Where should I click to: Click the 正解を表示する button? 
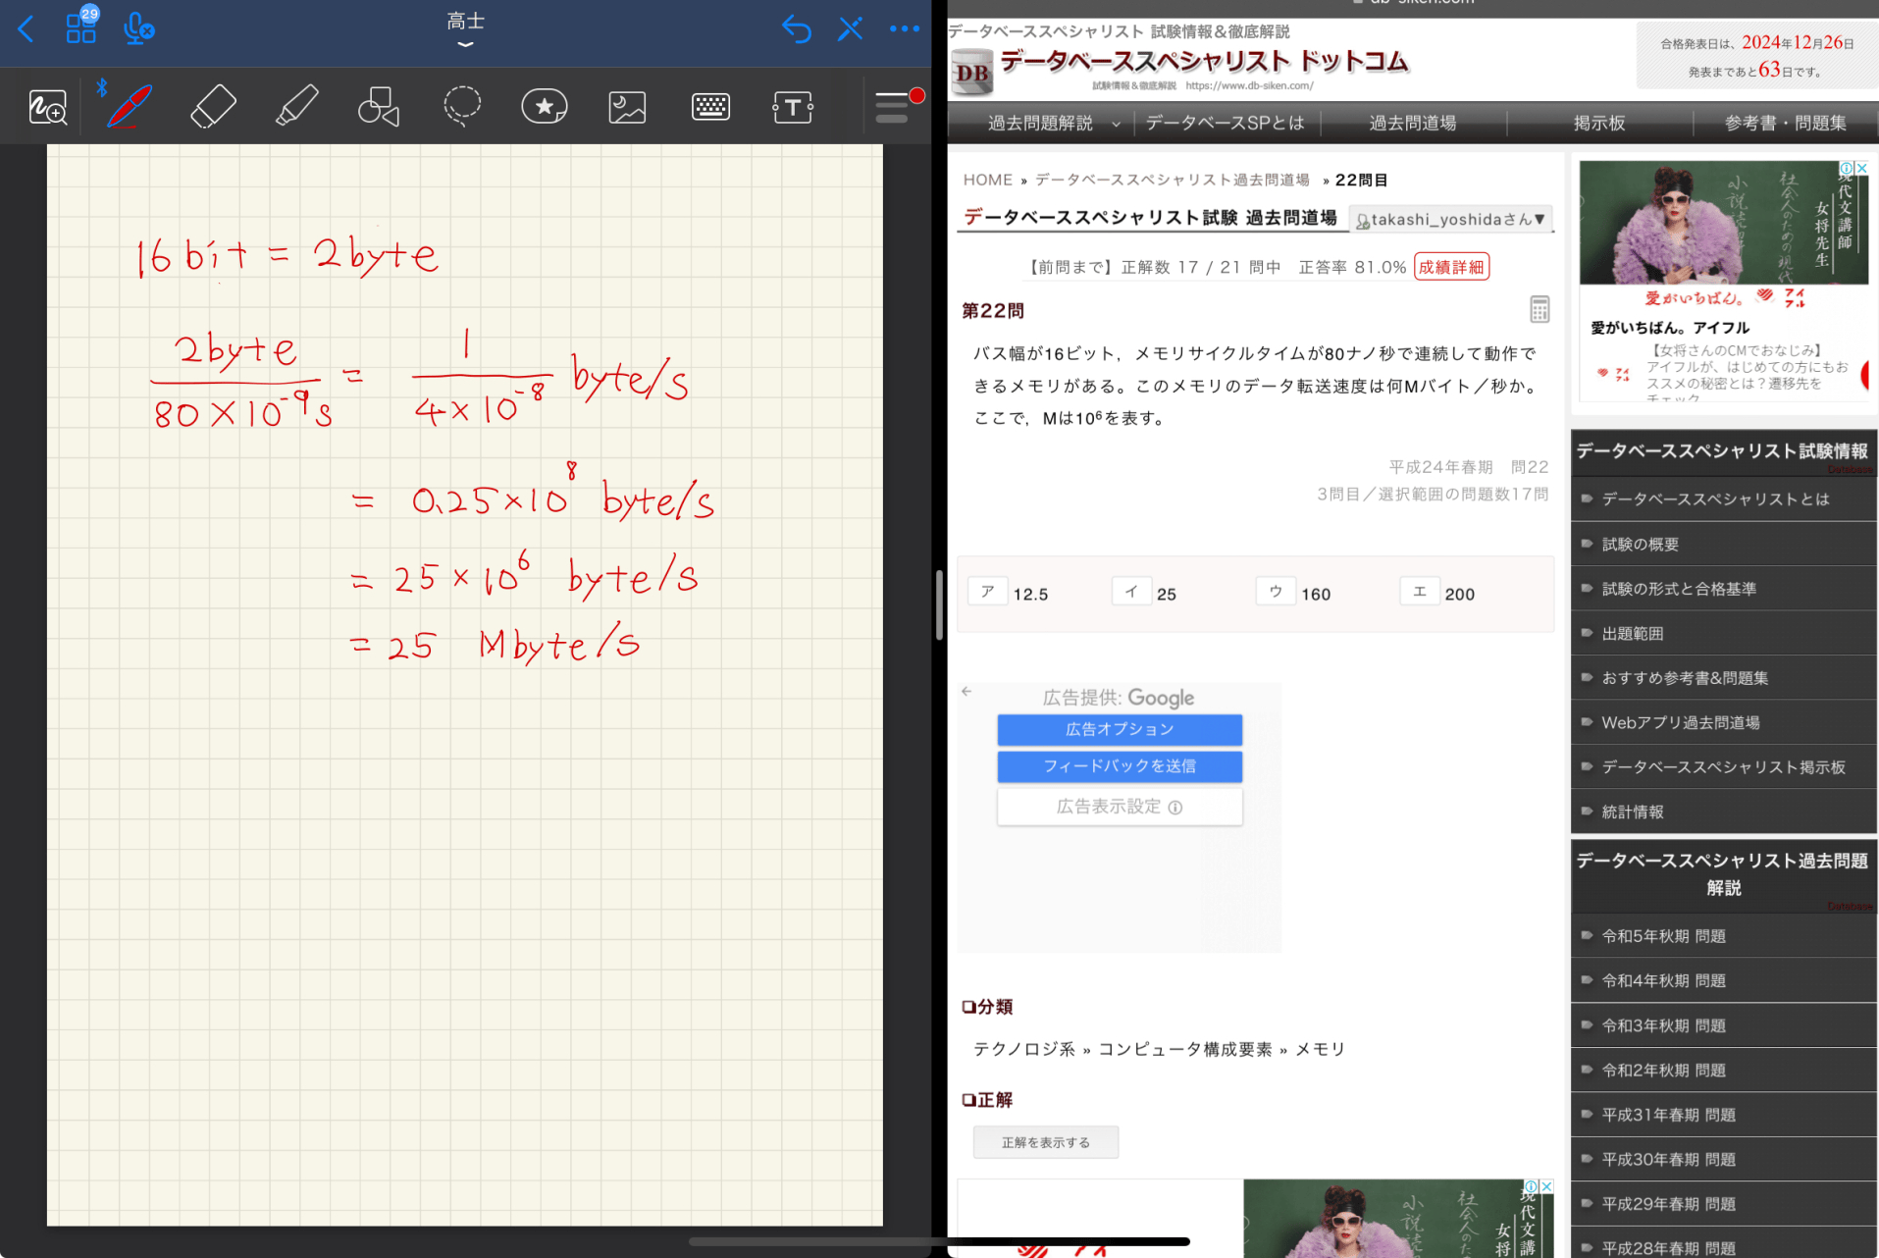pyautogui.click(x=1045, y=1142)
